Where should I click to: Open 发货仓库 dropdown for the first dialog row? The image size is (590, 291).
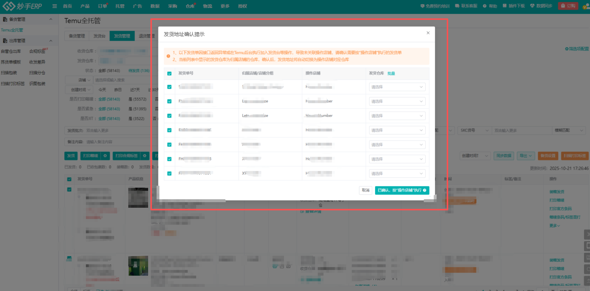pos(397,87)
